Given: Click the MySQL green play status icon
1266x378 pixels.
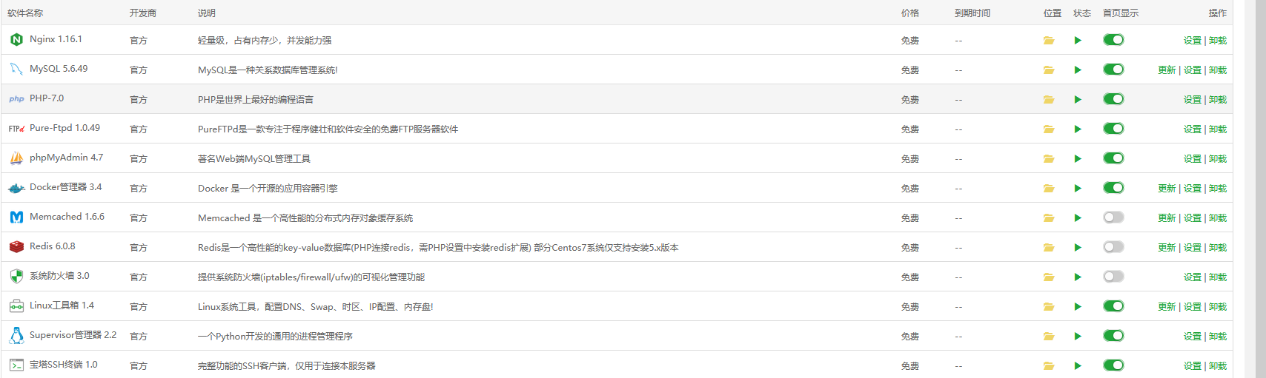Looking at the screenshot, I should (1078, 70).
